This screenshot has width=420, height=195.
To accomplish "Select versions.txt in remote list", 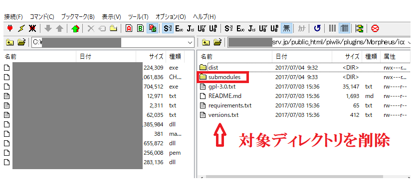I will point(223,115).
